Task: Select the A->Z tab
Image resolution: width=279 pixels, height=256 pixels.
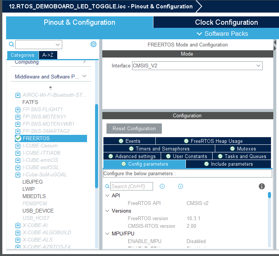Action: 48,55
